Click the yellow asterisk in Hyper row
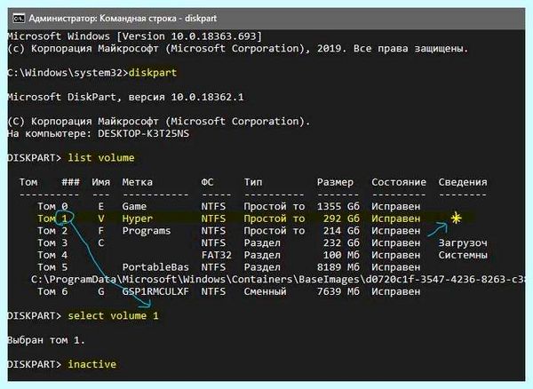This screenshot has width=533, height=389. click(457, 218)
